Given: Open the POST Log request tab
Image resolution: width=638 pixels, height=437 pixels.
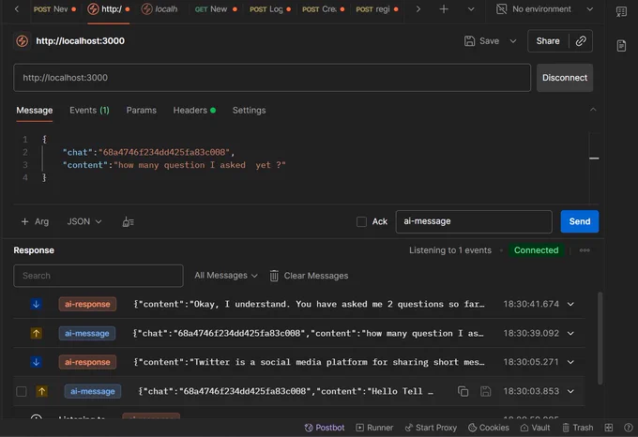Looking at the screenshot, I should pos(270,9).
